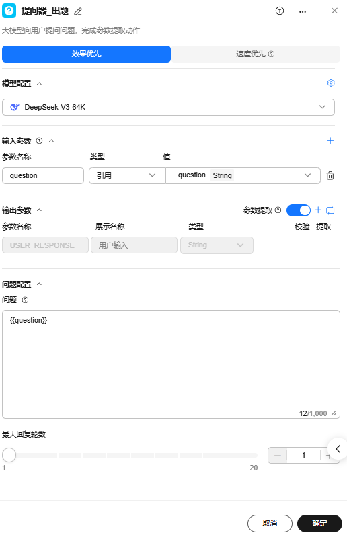This screenshot has width=347, height=537.
Task: Click help icon next to 问题 label
Action: (x=25, y=300)
